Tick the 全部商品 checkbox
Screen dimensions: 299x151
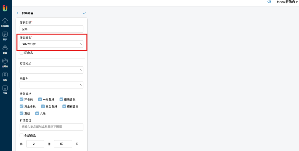coord(22,136)
